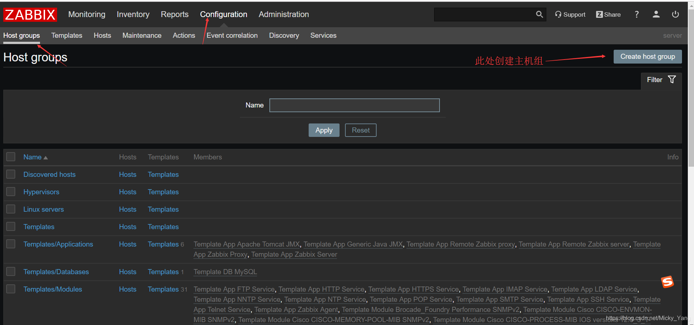
Task: Open Hosts link in Discovered hosts row
Action: [x=128, y=175]
